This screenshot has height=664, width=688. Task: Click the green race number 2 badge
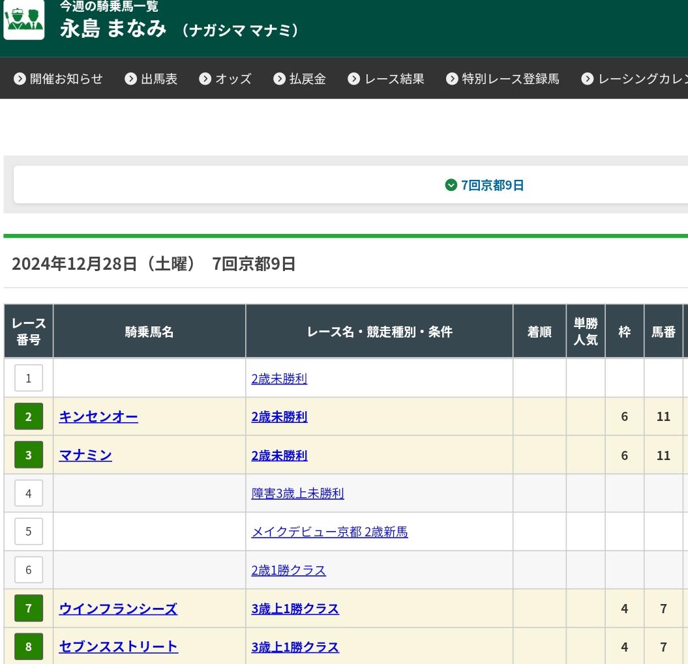point(28,417)
